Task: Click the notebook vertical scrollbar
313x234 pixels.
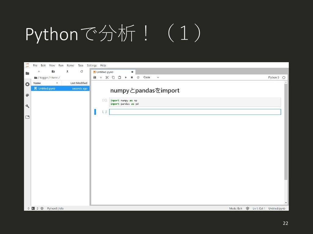Action: click(x=286, y=132)
